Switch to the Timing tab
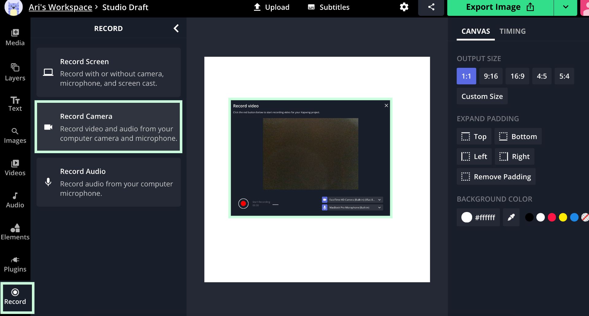The width and height of the screenshot is (589, 316). click(512, 31)
